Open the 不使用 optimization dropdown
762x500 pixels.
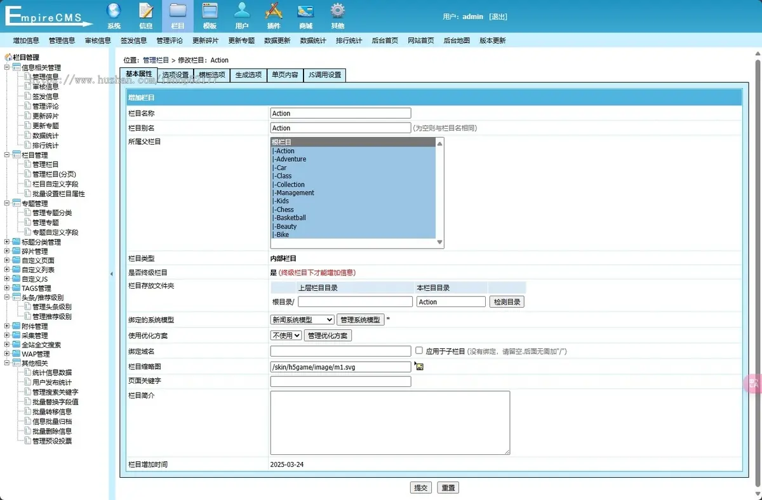click(x=286, y=335)
